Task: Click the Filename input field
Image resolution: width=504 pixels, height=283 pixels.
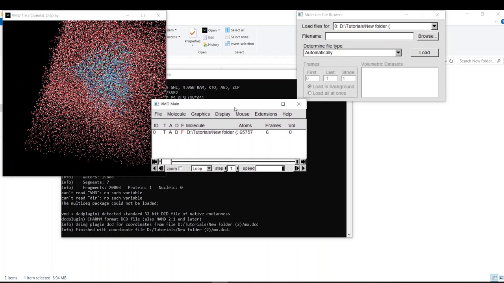Action: coord(369,36)
